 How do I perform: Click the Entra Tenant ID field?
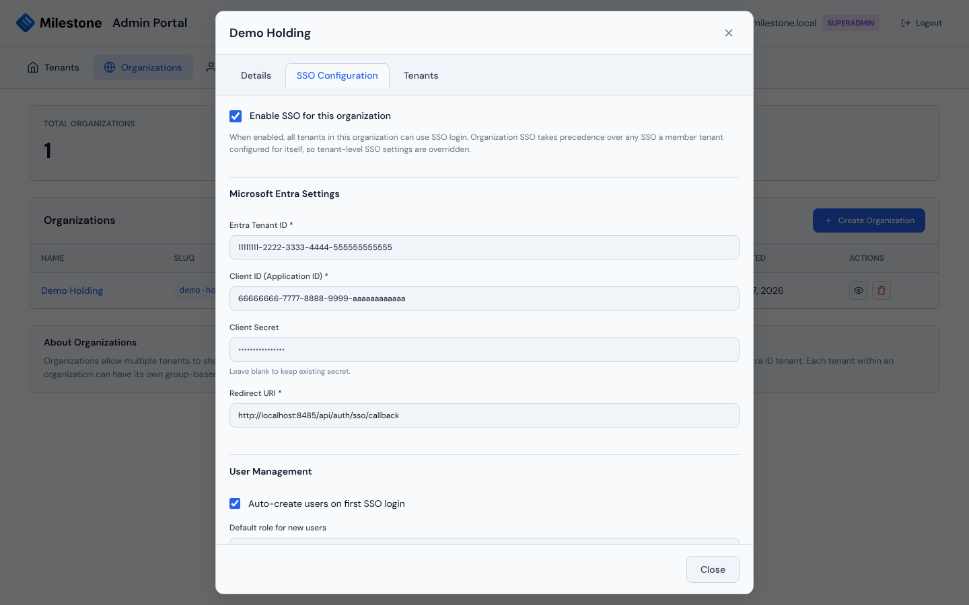point(485,247)
